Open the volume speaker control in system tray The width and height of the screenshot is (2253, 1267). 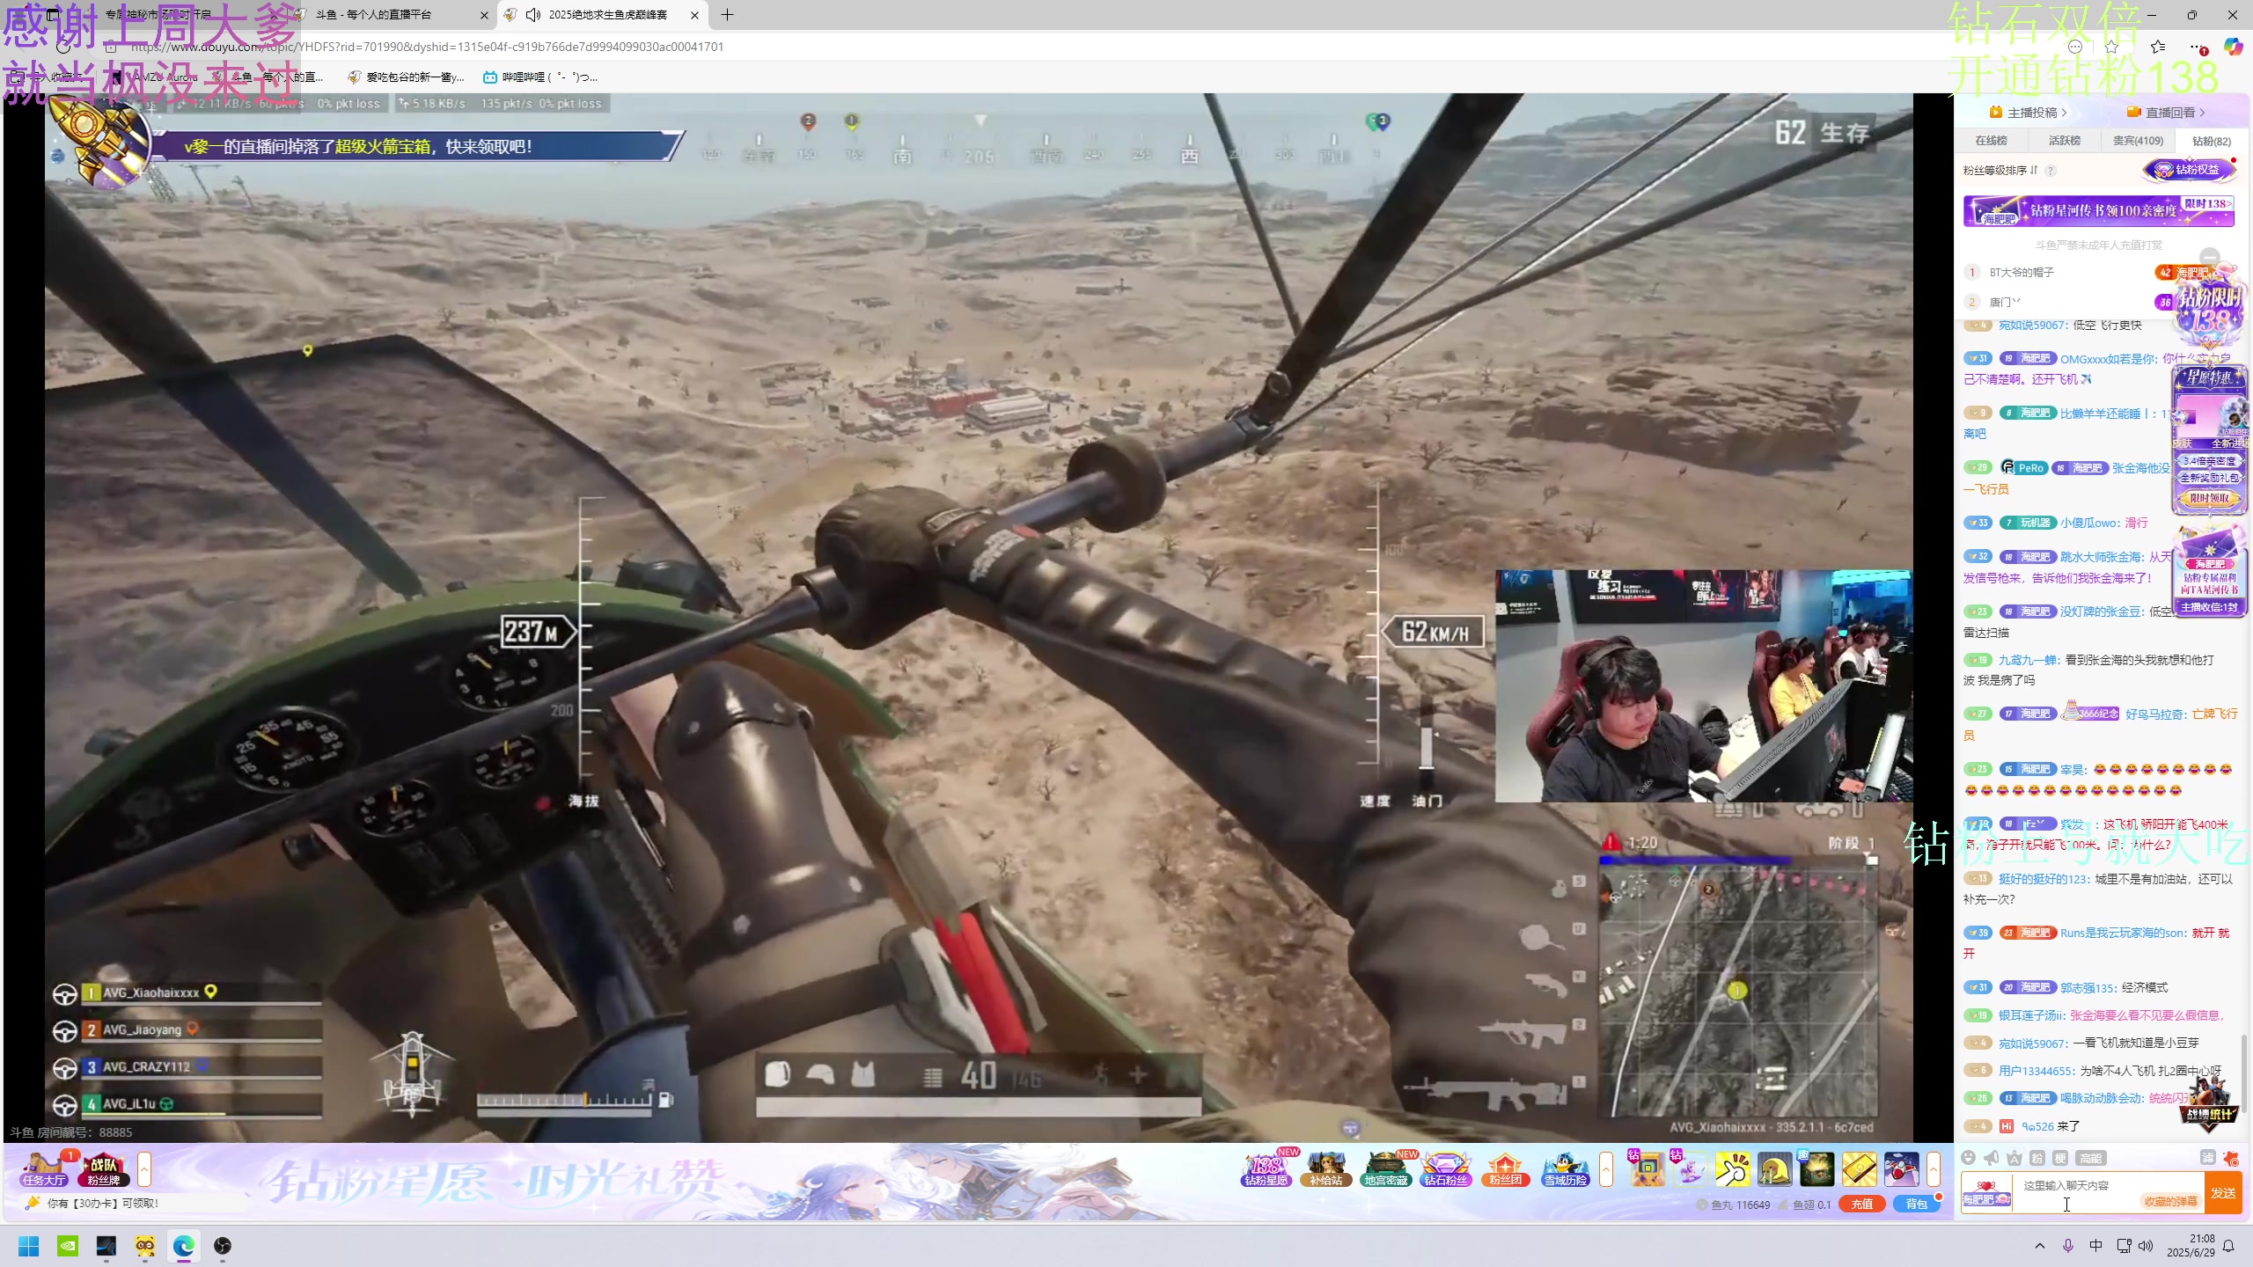(x=2146, y=1246)
